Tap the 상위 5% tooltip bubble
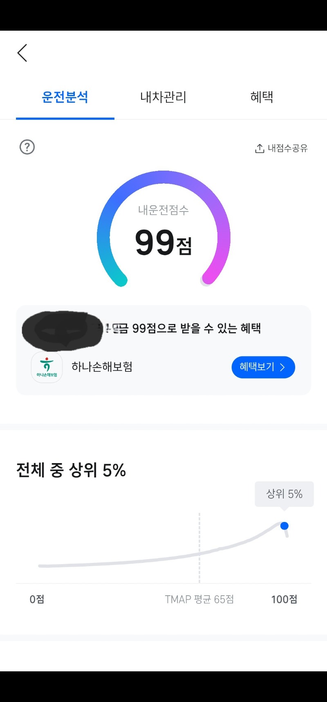 (x=284, y=494)
